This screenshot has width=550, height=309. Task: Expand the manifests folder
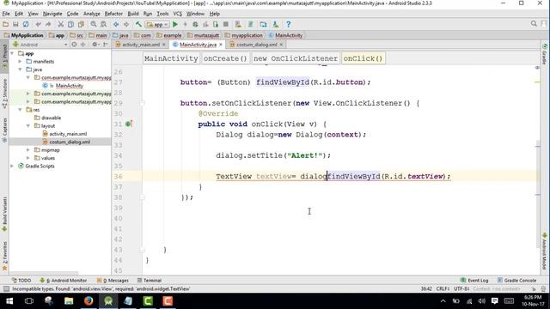(x=21, y=61)
